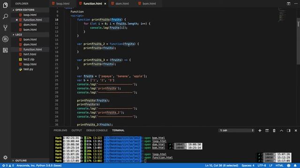Screen dimensions: 300x168
Task: Select the Terminal panel tab
Action: tap(118, 131)
